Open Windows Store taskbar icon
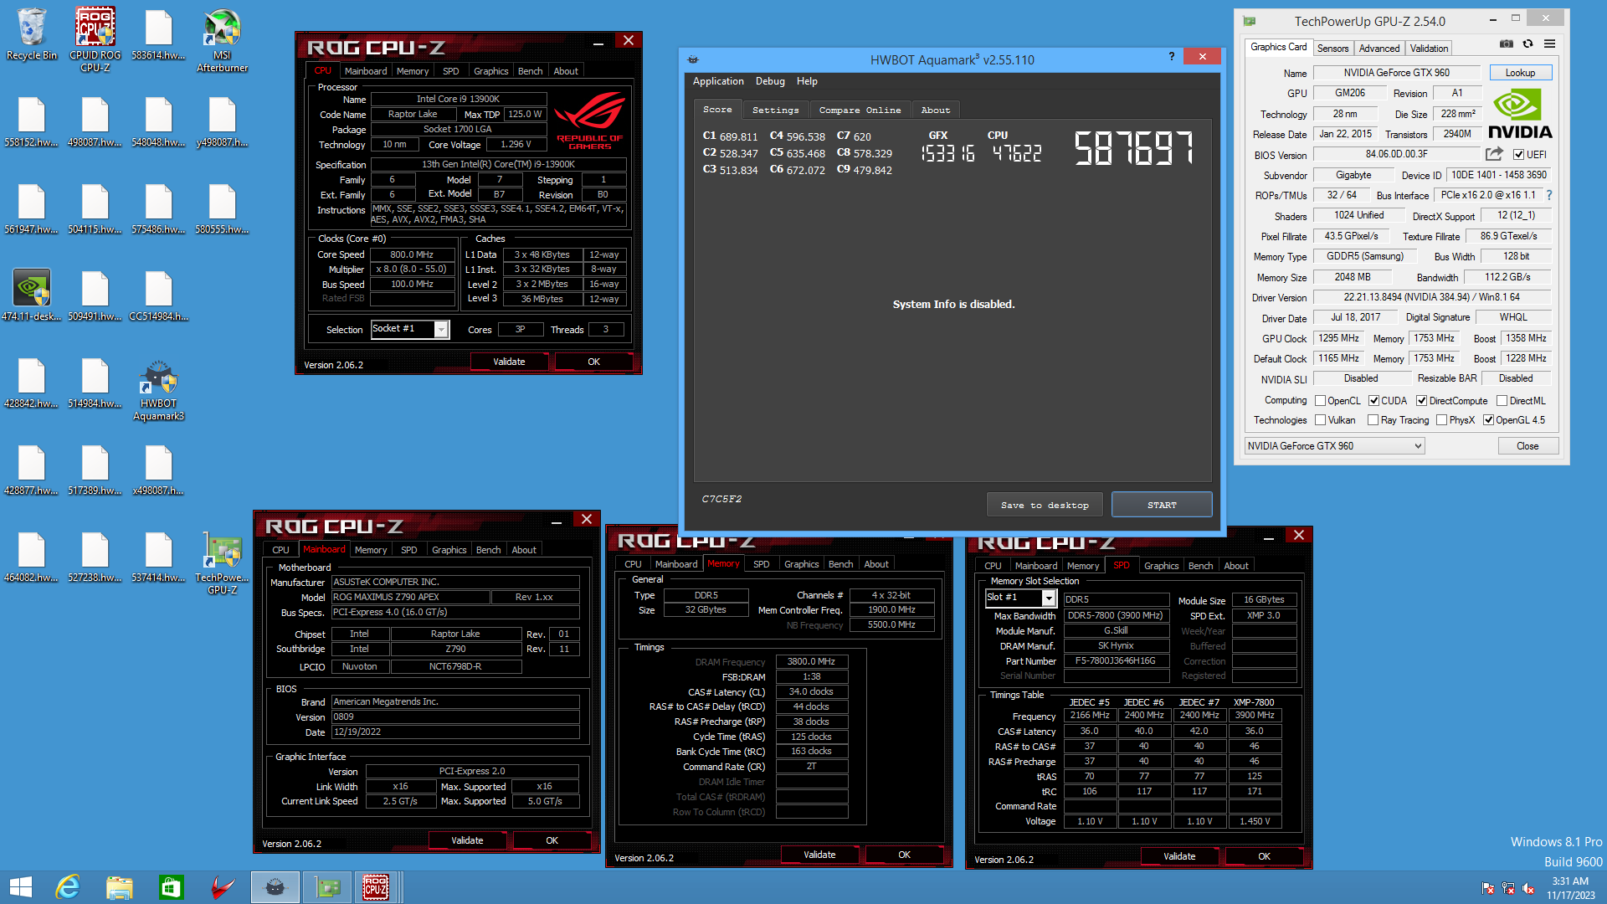This screenshot has width=1607, height=904. click(x=171, y=887)
